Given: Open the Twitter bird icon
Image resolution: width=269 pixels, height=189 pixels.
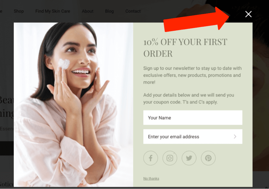Looking at the screenshot, I should (189, 158).
